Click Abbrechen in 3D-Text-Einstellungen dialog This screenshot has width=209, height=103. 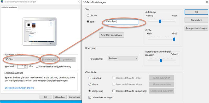pyautogui.click(x=196, y=20)
